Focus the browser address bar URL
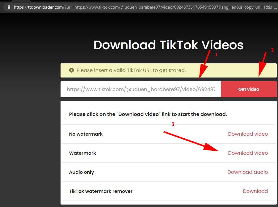 point(145,7)
